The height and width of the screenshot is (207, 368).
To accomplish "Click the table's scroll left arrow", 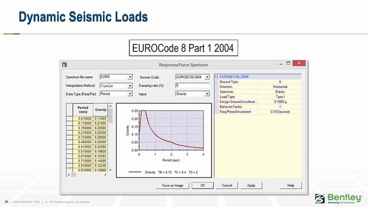I will click(x=69, y=175).
